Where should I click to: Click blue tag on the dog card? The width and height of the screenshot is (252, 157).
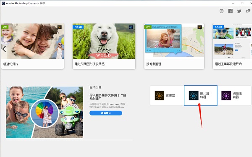point(78,27)
